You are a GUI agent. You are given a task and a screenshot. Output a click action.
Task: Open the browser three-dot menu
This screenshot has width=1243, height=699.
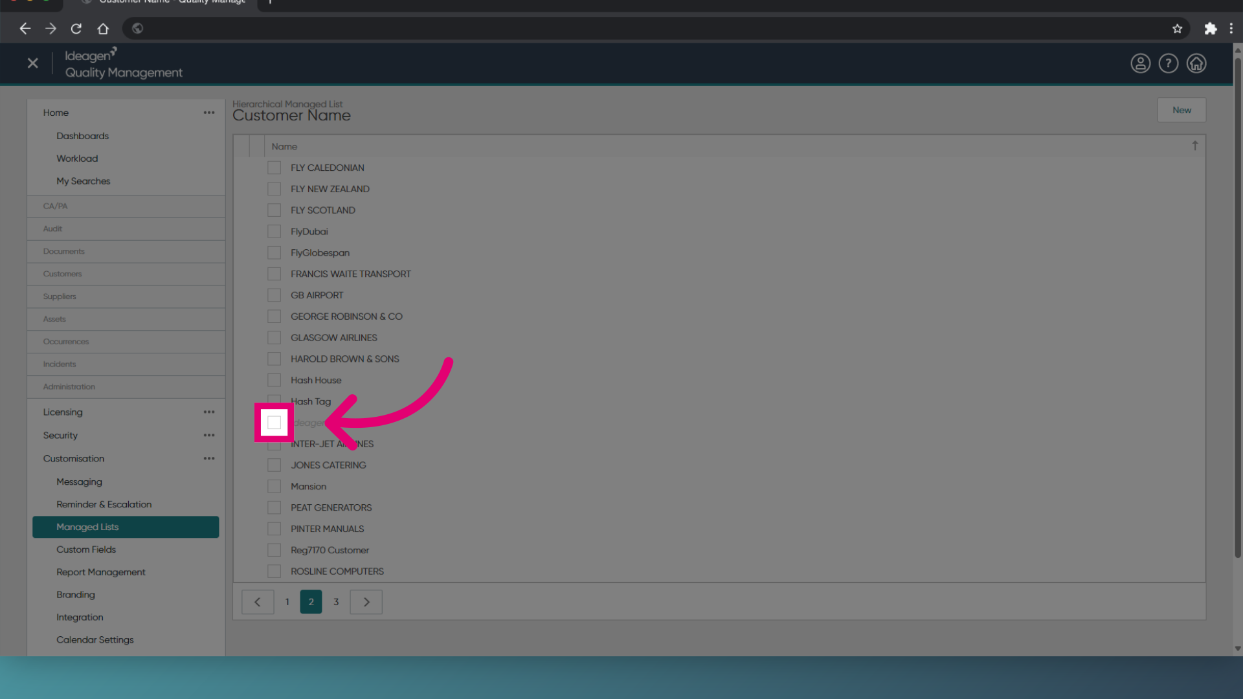pos(1231,28)
